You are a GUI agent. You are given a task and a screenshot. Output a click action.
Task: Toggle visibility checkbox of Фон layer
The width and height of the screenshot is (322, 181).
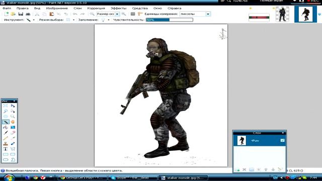point(282,140)
